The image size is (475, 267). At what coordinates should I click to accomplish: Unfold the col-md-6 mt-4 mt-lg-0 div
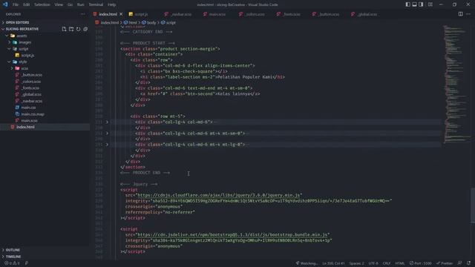click(107, 145)
